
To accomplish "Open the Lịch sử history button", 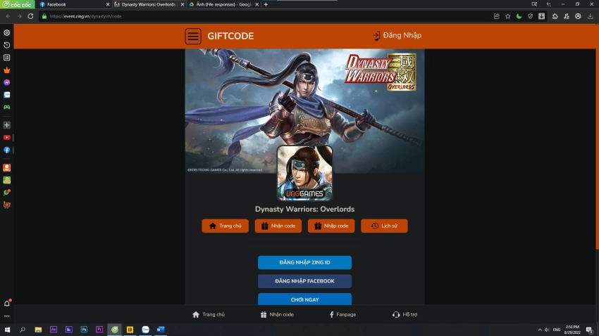I will [x=384, y=226].
